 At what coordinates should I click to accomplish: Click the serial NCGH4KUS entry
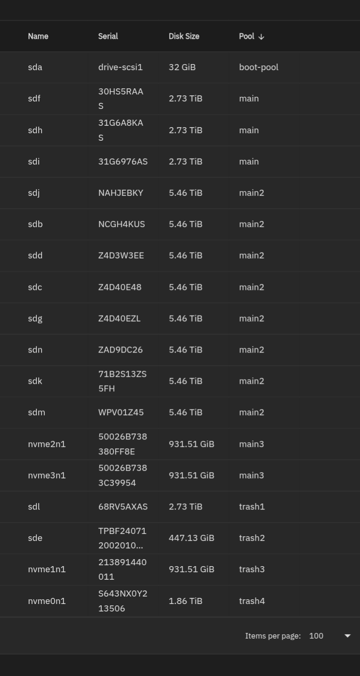click(121, 224)
